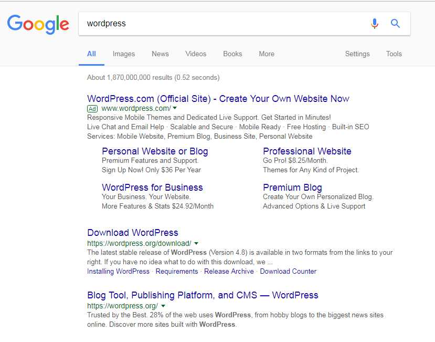Expand the wordpress.com ad URL arrow
The image size is (435, 342).
coord(175,109)
